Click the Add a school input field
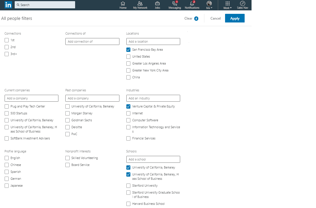This screenshot has height=208, width=316. (153, 159)
